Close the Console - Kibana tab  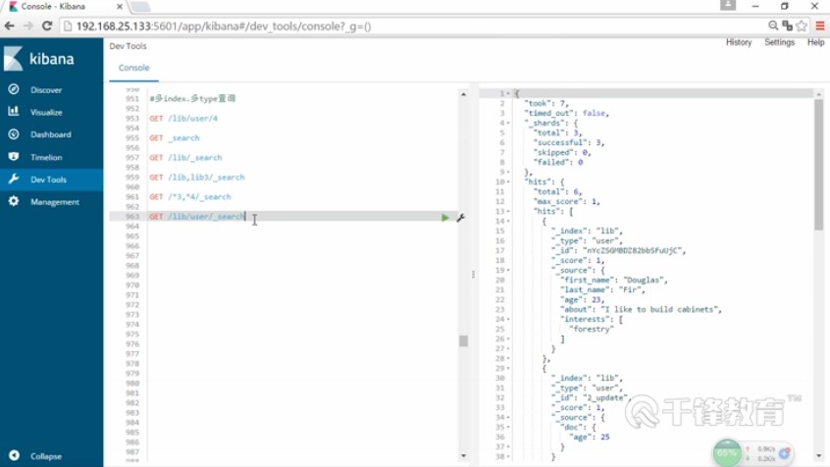click(120, 6)
